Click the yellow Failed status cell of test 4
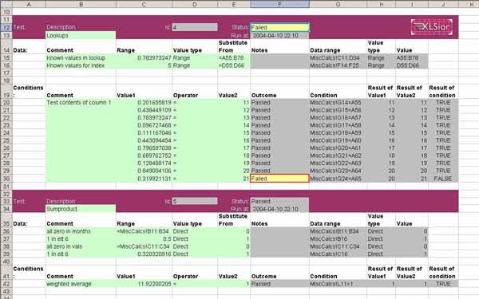The width and height of the screenshot is (479, 299). pyautogui.click(x=279, y=27)
